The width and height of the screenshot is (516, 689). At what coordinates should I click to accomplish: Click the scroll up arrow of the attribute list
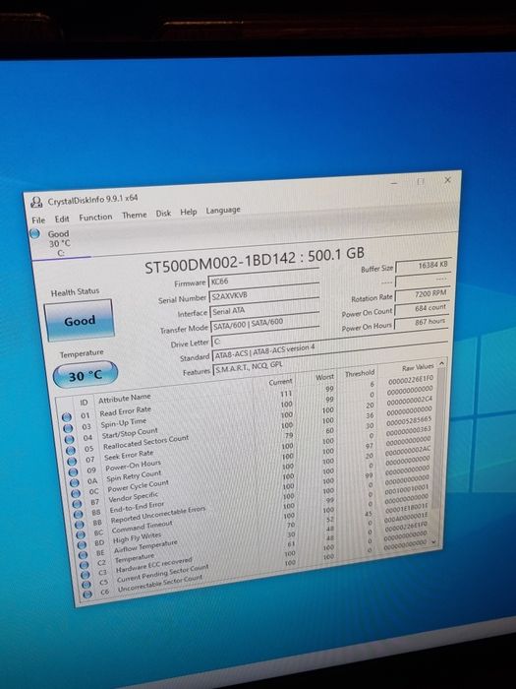442,363
